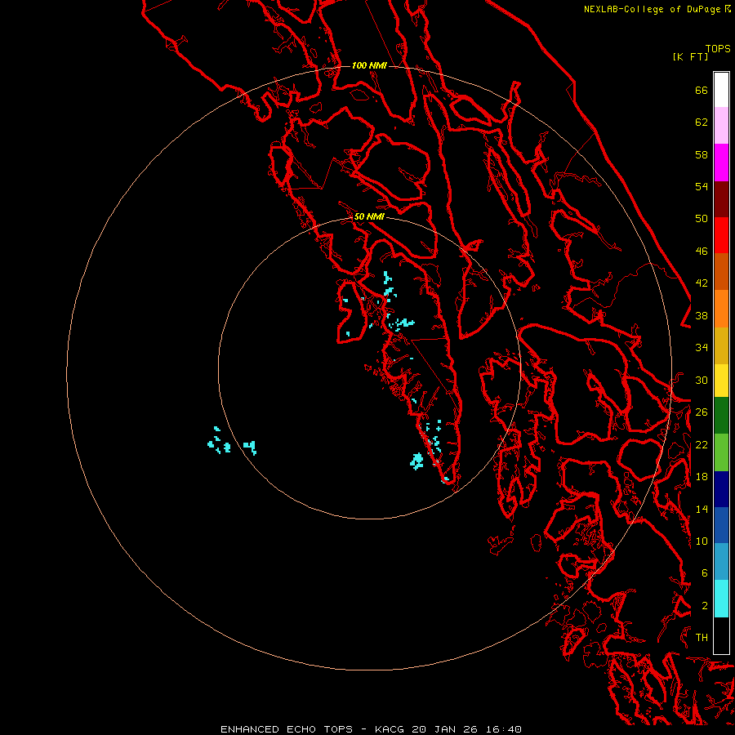
Task: Click the light pink 62 K FT swatch
Action: point(721,126)
